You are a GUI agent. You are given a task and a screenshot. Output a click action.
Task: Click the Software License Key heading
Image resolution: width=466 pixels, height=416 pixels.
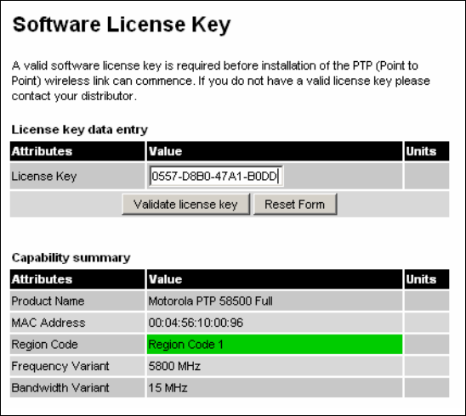[x=122, y=25]
